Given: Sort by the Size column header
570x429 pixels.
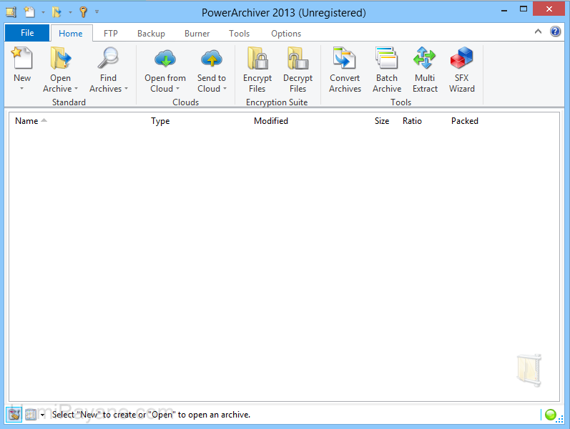Looking at the screenshot, I should point(382,121).
